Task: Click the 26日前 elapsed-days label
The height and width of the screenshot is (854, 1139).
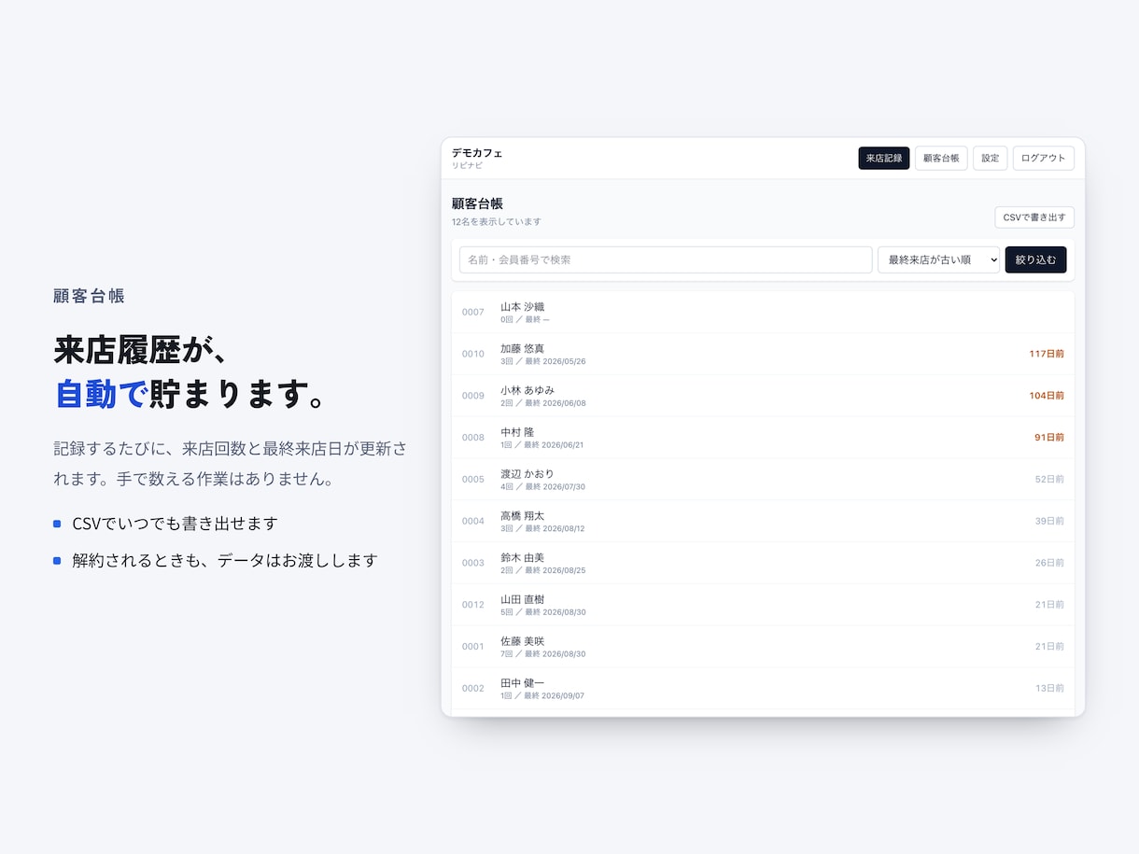Action: coord(1049,564)
